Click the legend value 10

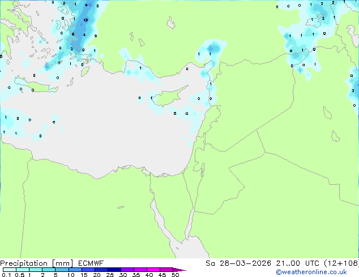click(x=71, y=275)
